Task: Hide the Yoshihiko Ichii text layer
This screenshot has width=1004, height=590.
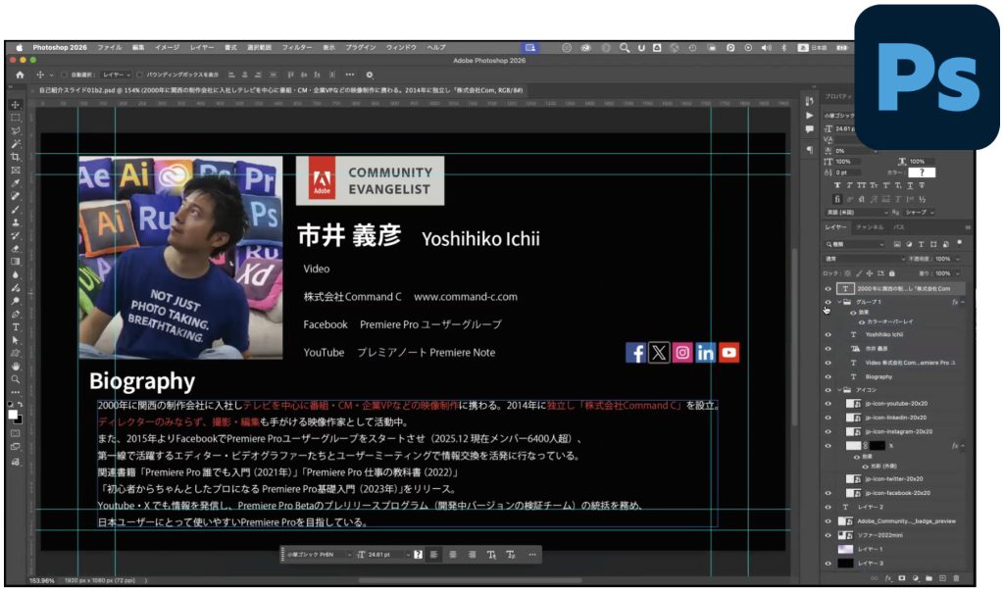Action: pyautogui.click(x=828, y=334)
